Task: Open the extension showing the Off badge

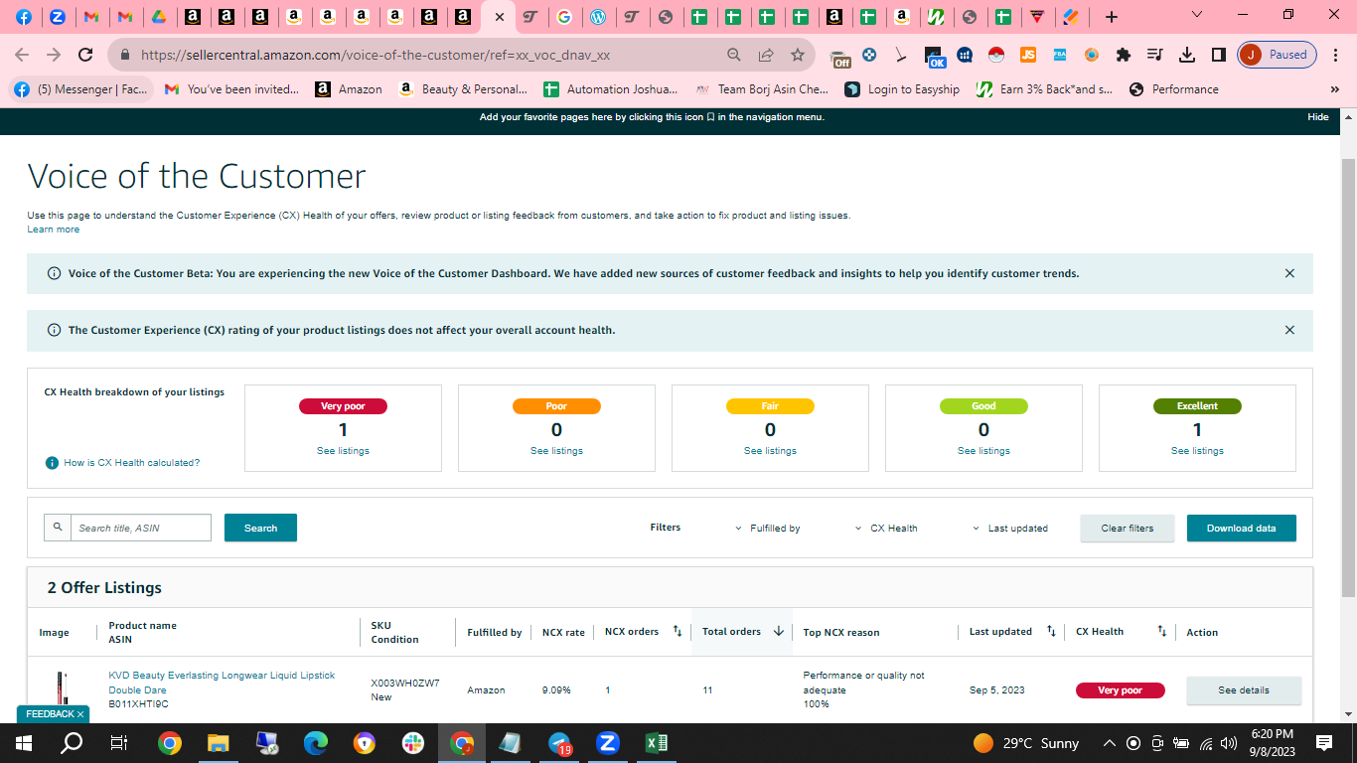Action: (x=840, y=57)
